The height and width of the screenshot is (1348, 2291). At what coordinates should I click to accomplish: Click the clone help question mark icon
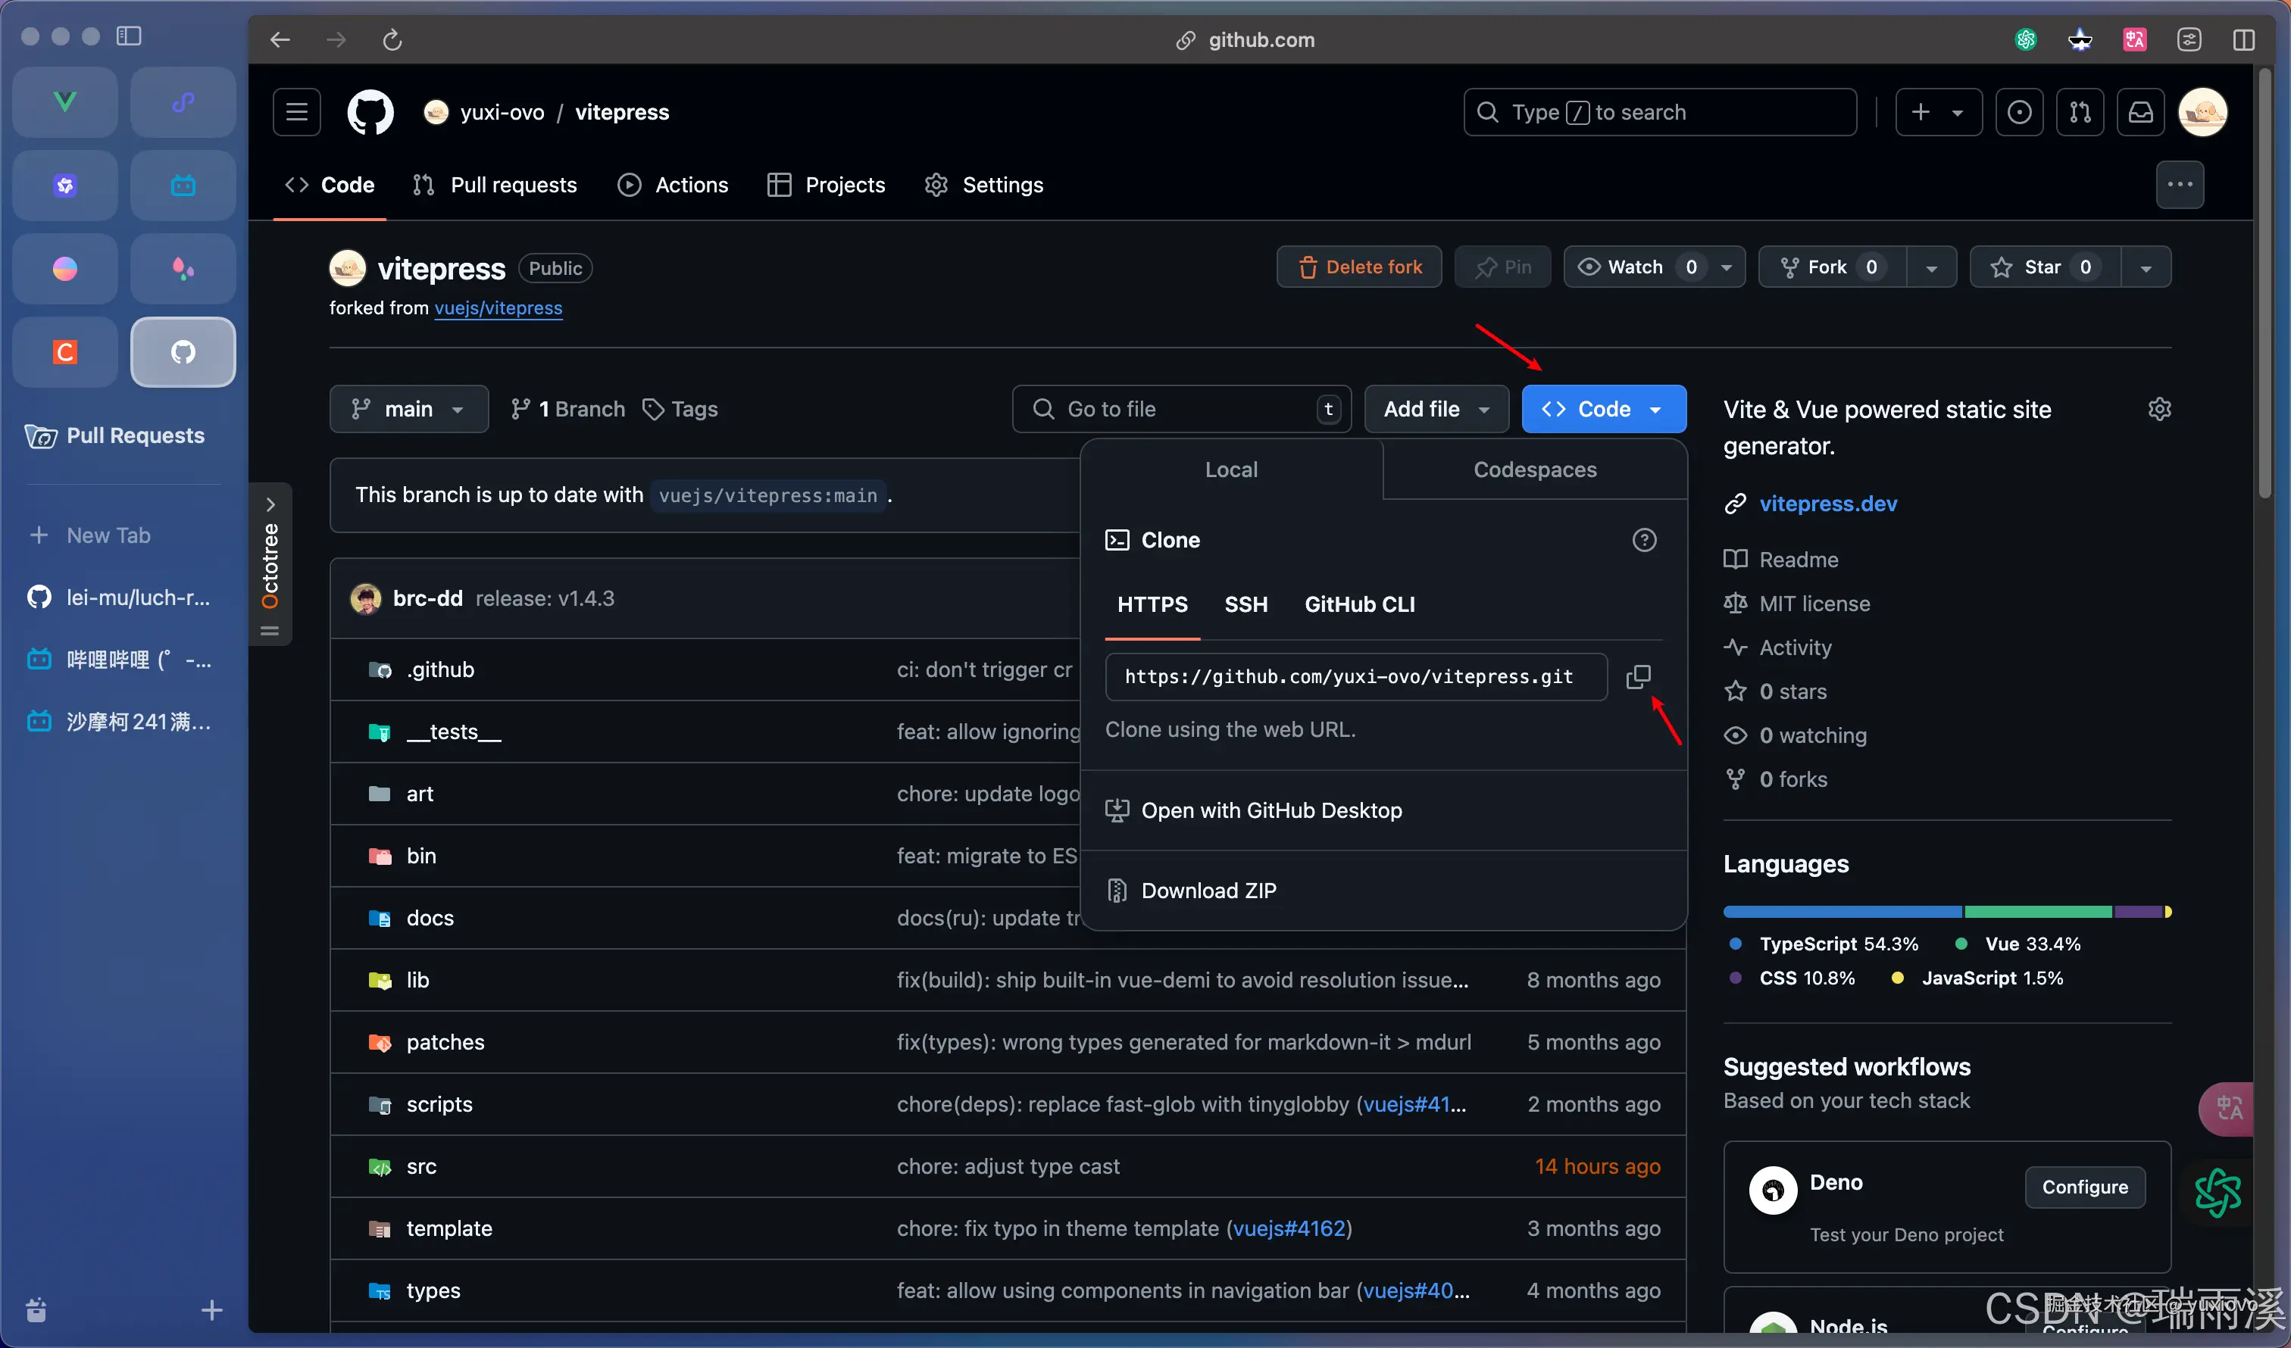coord(1644,540)
